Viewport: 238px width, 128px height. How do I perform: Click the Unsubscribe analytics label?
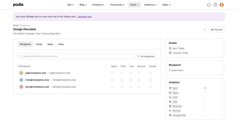(x=179, y=115)
